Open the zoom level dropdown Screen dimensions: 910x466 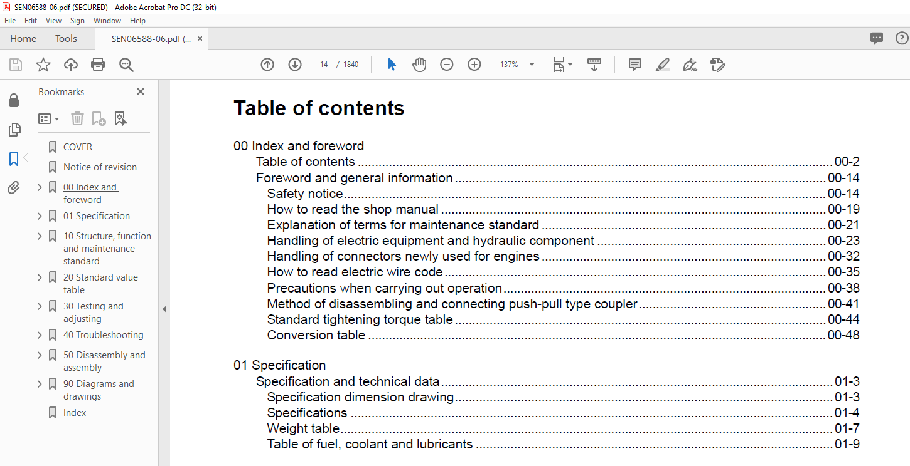pyautogui.click(x=532, y=65)
